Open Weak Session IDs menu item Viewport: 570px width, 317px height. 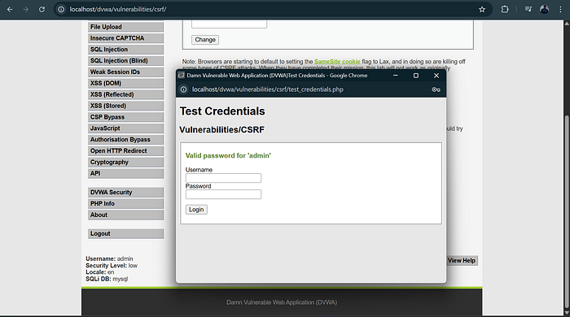tap(125, 72)
